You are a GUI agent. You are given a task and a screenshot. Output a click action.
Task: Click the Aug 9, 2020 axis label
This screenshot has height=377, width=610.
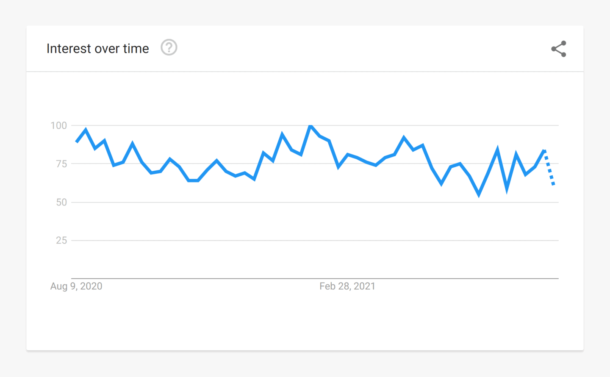pos(76,286)
